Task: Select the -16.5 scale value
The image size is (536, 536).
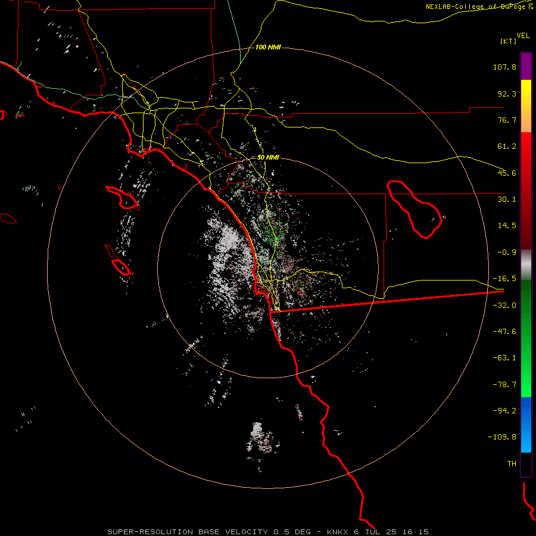Action: (504, 279)
